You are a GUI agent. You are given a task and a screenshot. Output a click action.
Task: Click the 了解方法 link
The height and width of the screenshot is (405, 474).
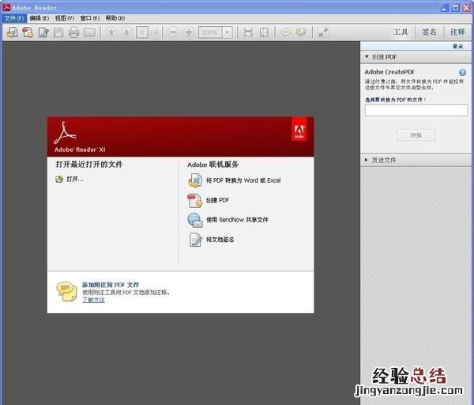point(93,300)
